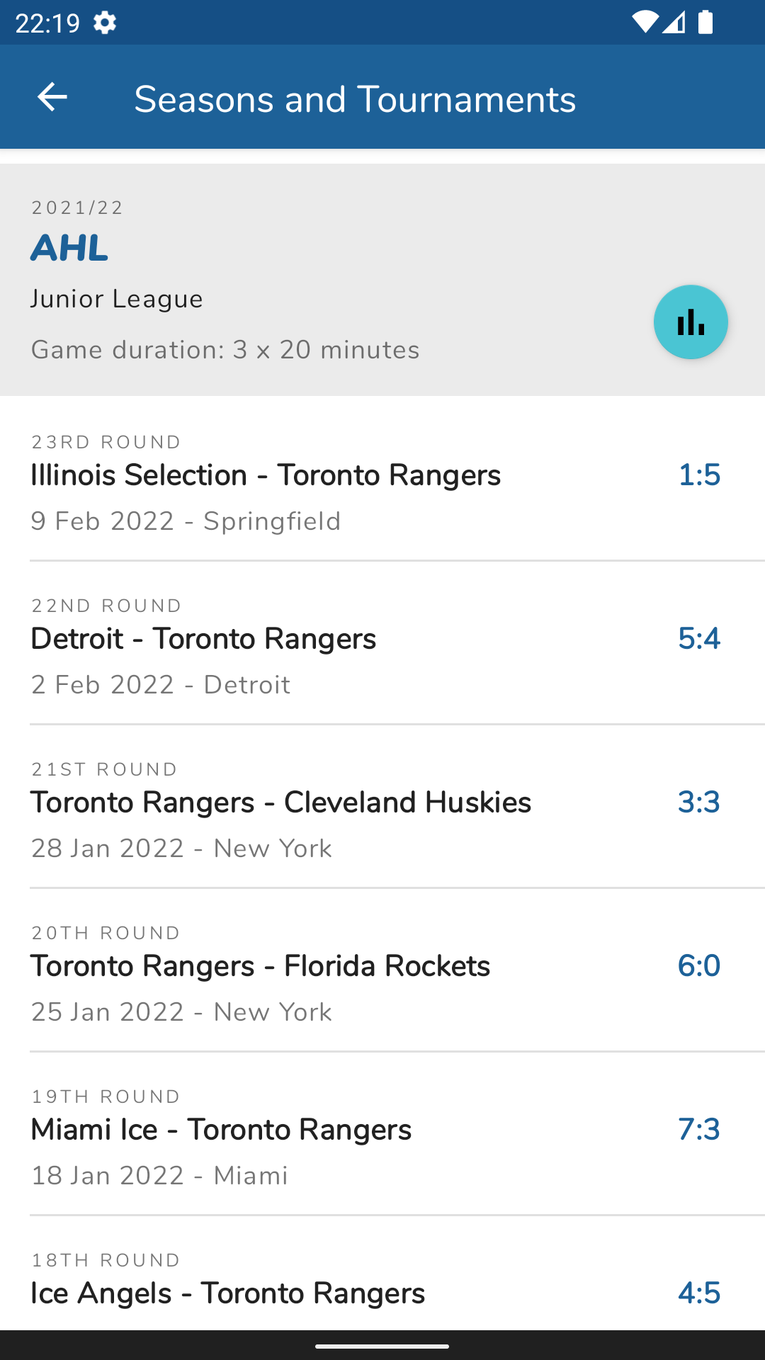The height and width of the screenshot is (1360, 765).
Task: Open Detroit - Toronto Rangers match
Action: [x=203, y=639]
